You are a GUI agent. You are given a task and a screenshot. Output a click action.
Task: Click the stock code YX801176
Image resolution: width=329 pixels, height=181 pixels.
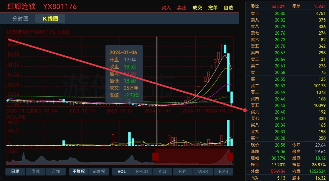point(60,7)
